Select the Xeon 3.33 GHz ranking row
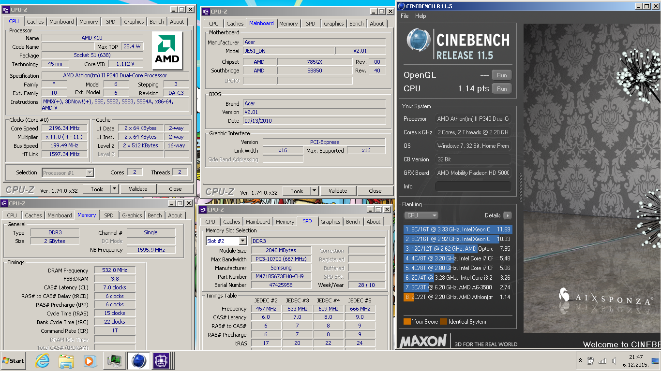The height and width of the screenshot is (371, 661). pos(457,229)
